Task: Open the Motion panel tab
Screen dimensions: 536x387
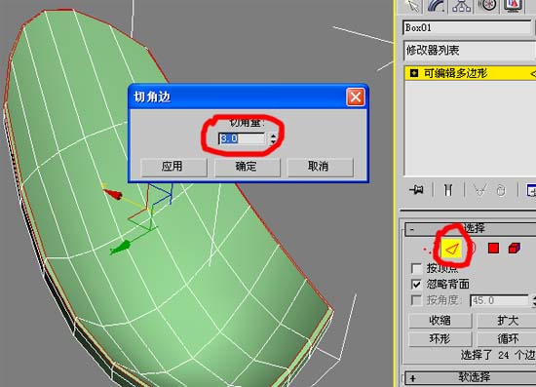Action: point(487,6)
